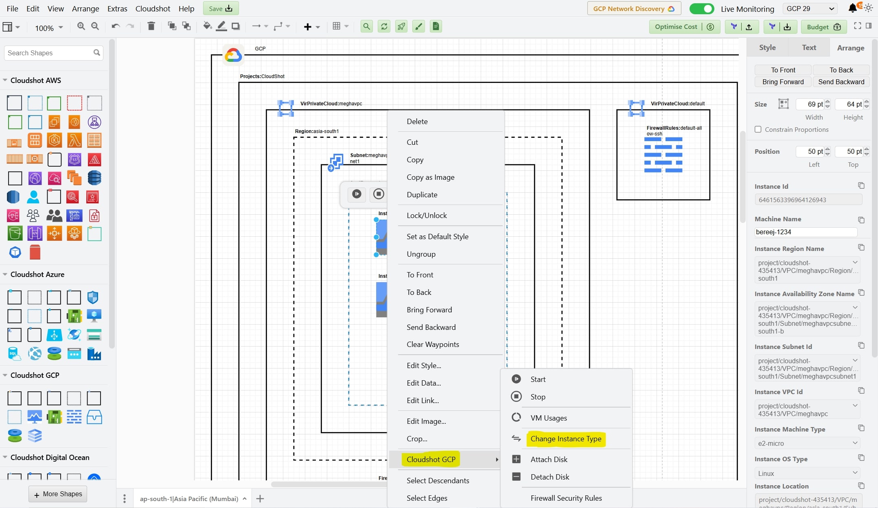Toggle fullscreen mode icon
Image resolution: width=878 pixels, height=508 pixels.
click(858, 26)
